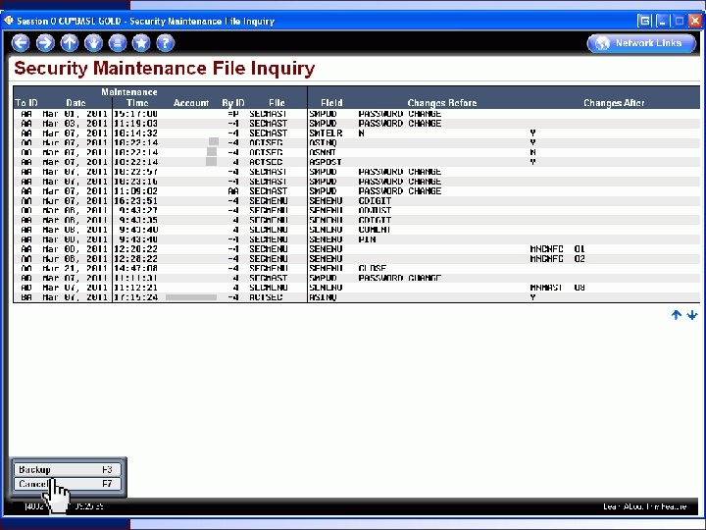Click the File column header
Image resolution: width=706 pixels, height=530 pixels.
coord(277,103)
